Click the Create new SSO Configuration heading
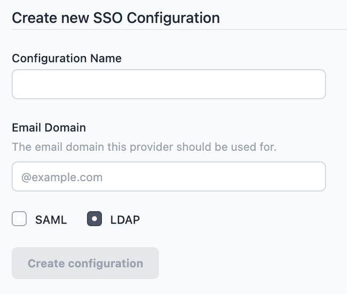The height and width of the screenshot is (294, 347). (116, 18)
